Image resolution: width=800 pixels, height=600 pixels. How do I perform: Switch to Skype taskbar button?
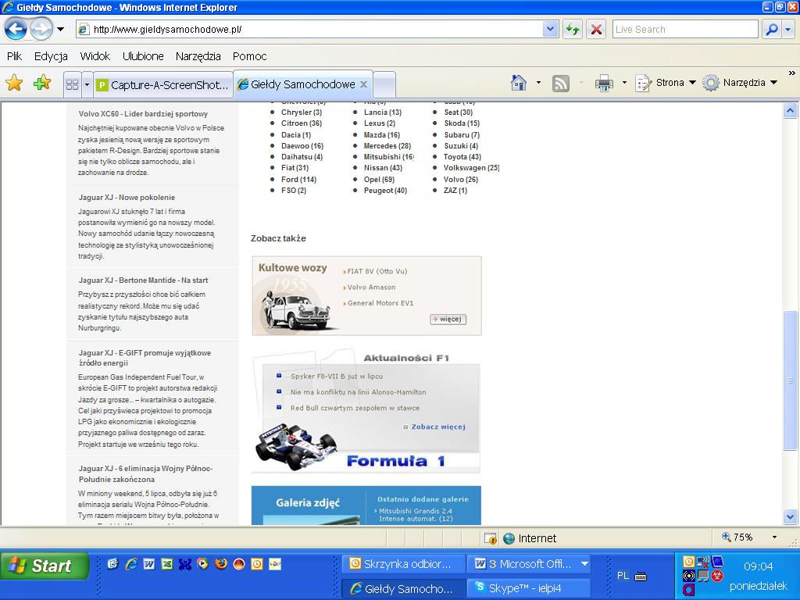(x=527, y=588)
